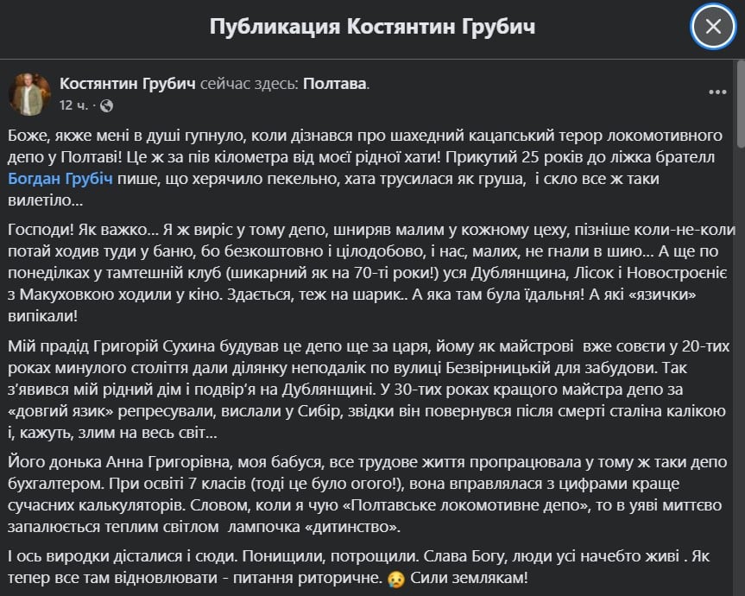
Task: Click the 12 ч. post timestamp
Action: tap(72, 106)
